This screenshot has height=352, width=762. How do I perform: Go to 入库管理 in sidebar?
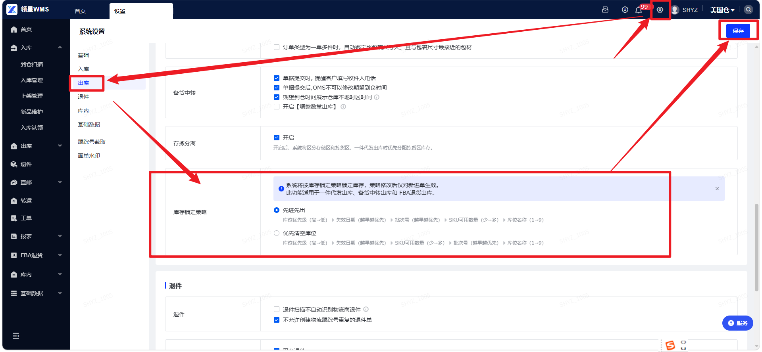click(32, 80)
